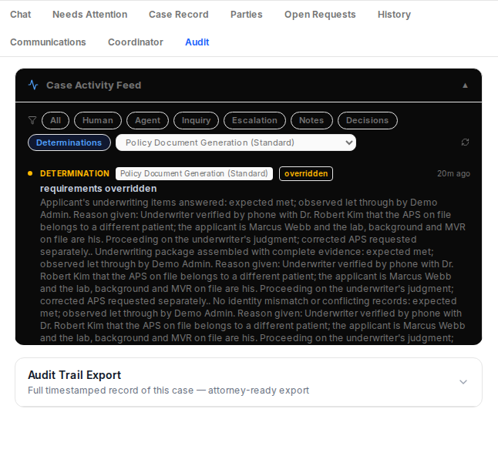Click the Policy Document Generation (Standard) tag
The height and width of the screenshot is (466, 498).
(x=194, y=173)
